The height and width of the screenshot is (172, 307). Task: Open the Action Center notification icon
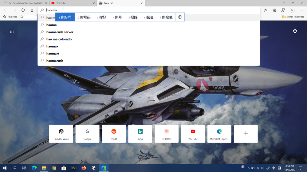(300, 168)
